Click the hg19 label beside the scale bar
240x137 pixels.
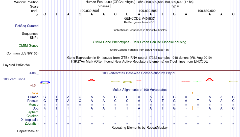pyautogui.click(x=175, y=6)
